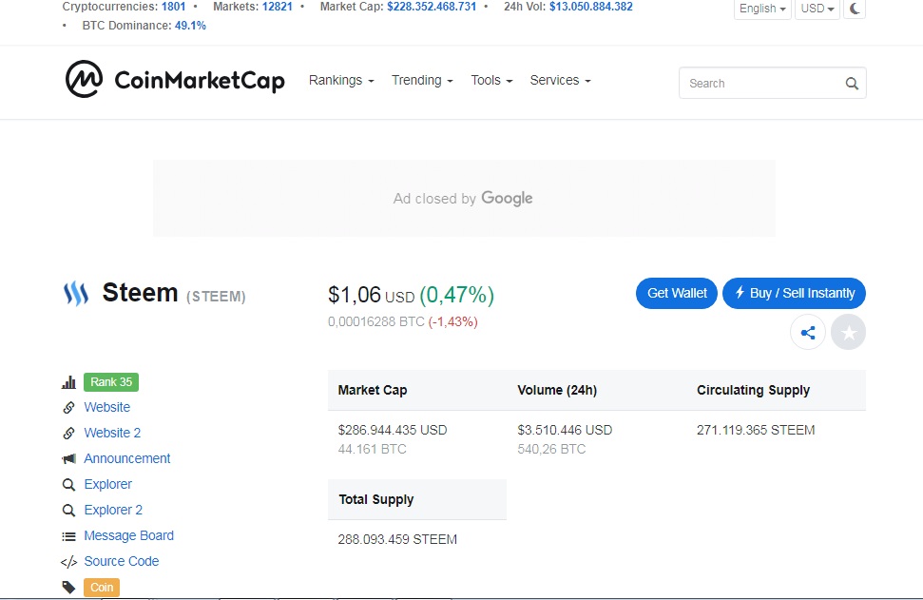Click the Source Code link
The height and width of the screenshot is (600, 923).
coord(121,561)
